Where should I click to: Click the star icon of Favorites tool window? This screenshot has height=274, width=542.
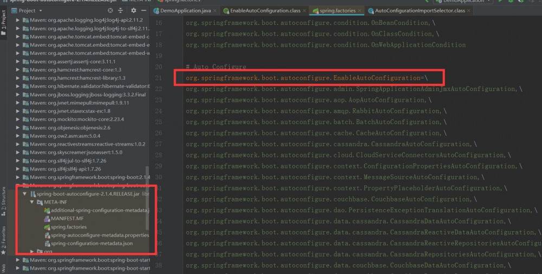[x=3, y=252]
